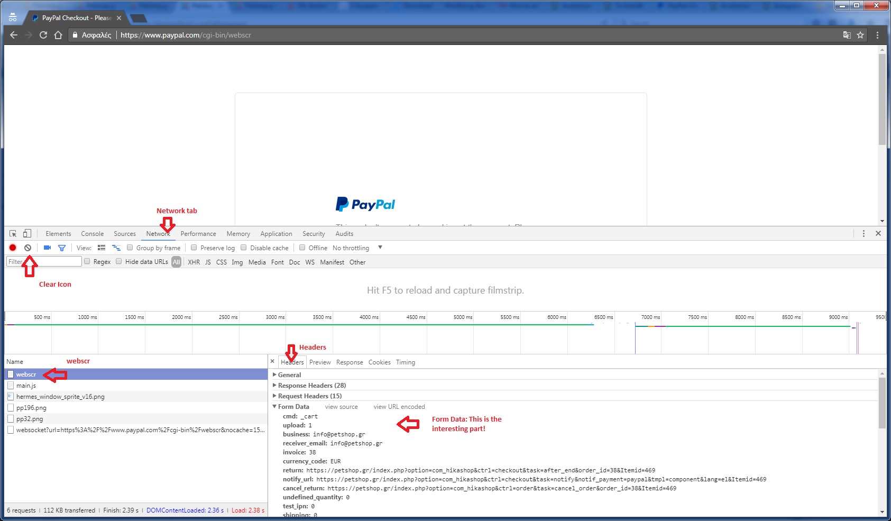The width and height of the screenshot is (891, 521).
Task: Open the translate page icon in address bar
Action: click(847, 35)
